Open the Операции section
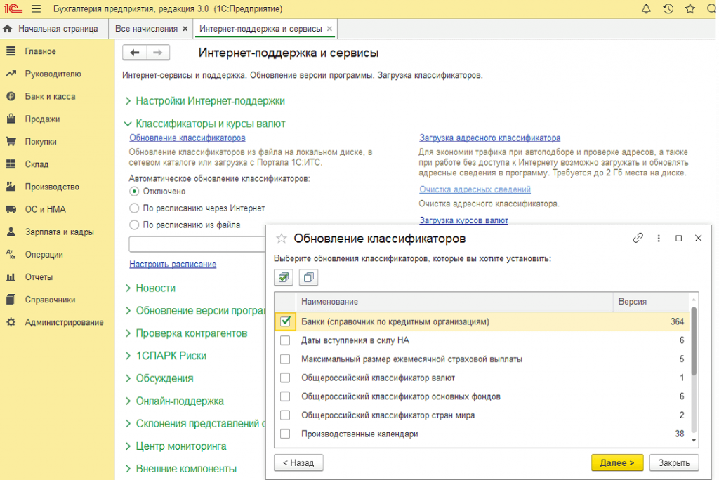 44,255
